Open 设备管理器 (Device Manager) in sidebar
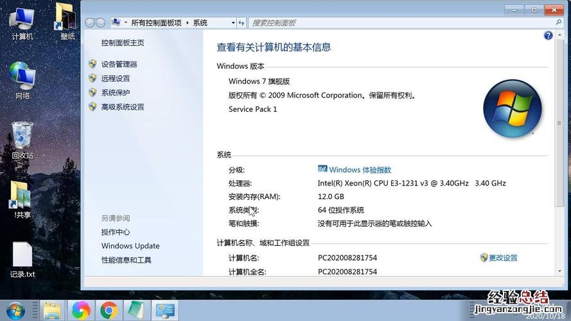Viewport: 571px width, 321px height. tap(119, 64)
